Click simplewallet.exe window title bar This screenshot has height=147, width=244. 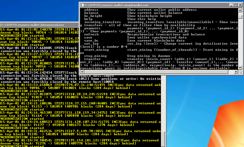pos(157,5)
